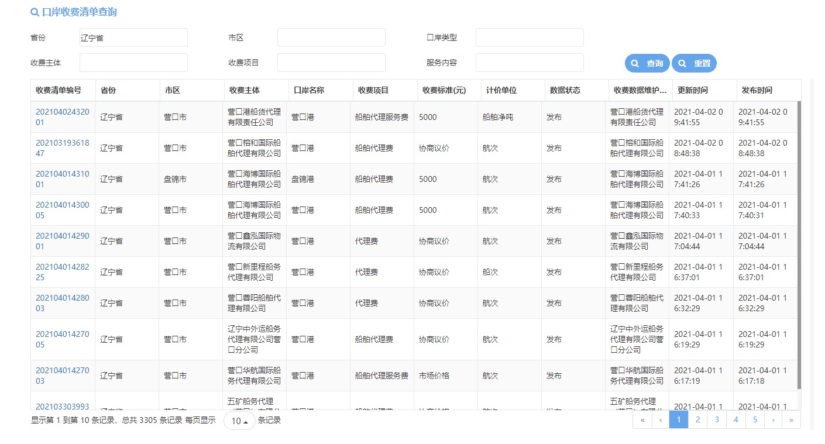
Task: Expand the records-per-page dropdown
Action: coord(239,421)
